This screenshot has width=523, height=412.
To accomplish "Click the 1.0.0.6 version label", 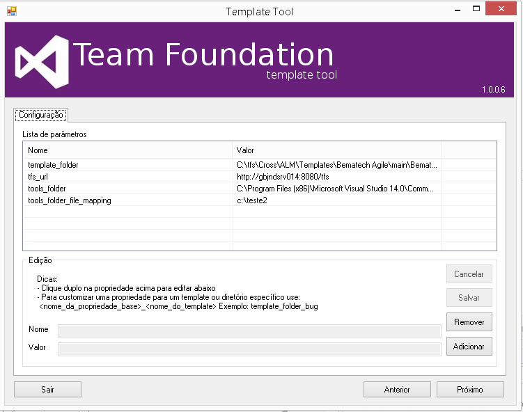I will pyautogui.click(x=493, y=89).
